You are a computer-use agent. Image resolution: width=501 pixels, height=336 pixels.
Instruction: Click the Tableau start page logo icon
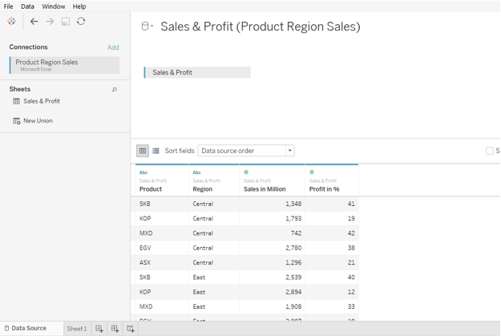[11, 22]
